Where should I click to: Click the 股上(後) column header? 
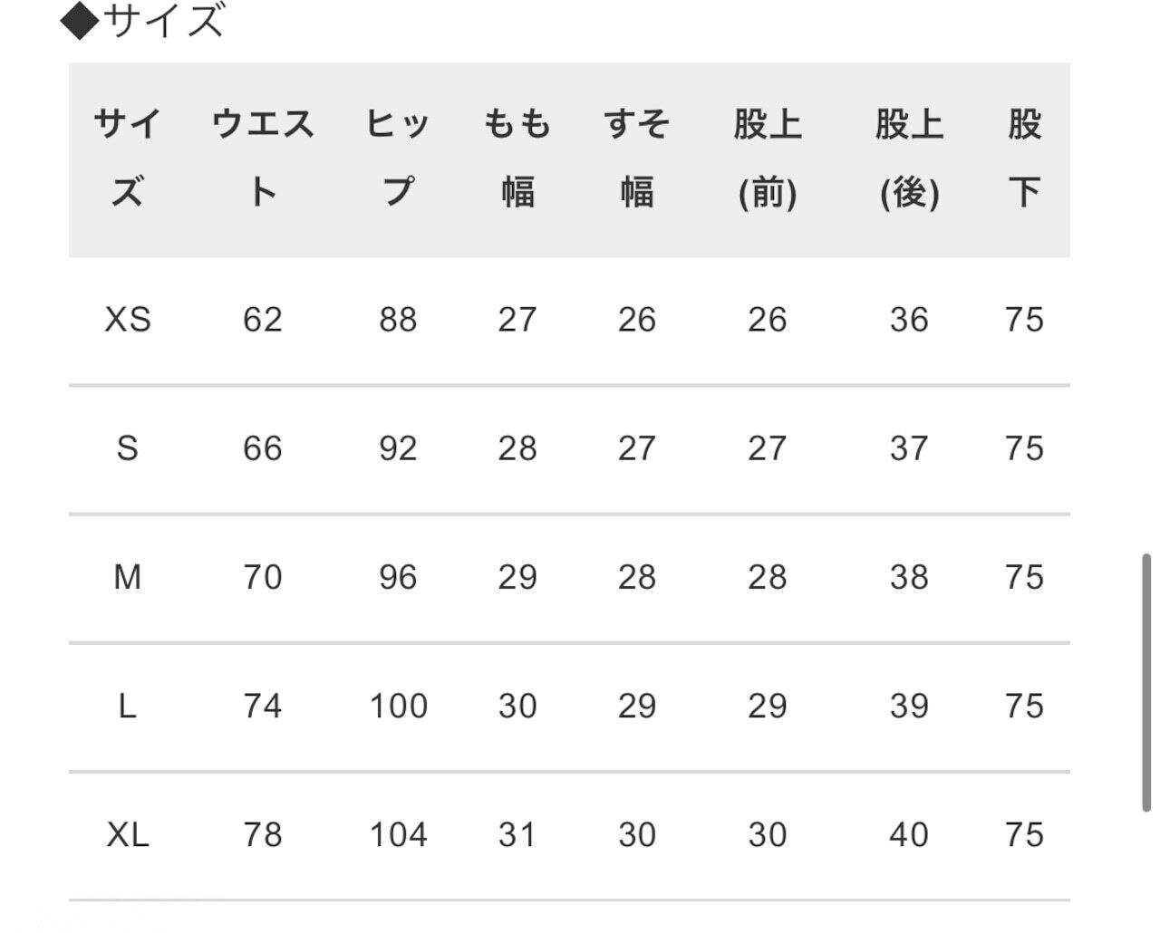click(x=909, y=158)
